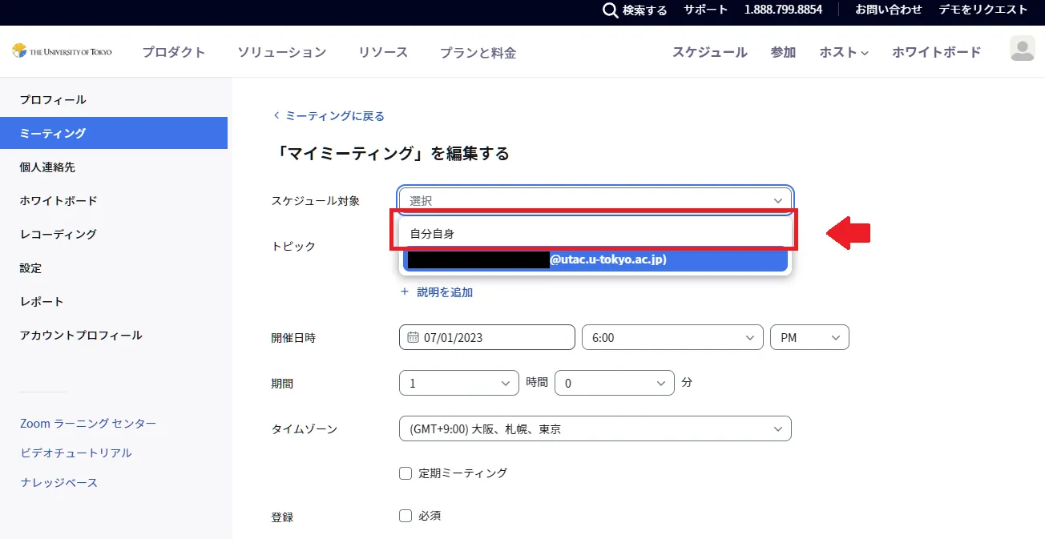Open the Zoom ラーニング センター link
1045x539 pixels.
click(88, 424)
